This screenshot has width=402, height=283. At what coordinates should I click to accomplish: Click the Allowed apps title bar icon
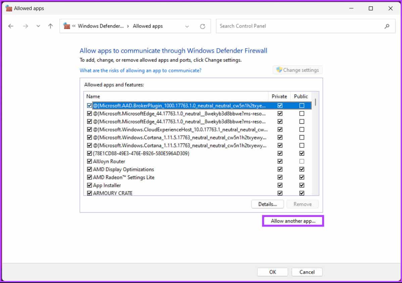pyautogui.click(x=9, y=8)
